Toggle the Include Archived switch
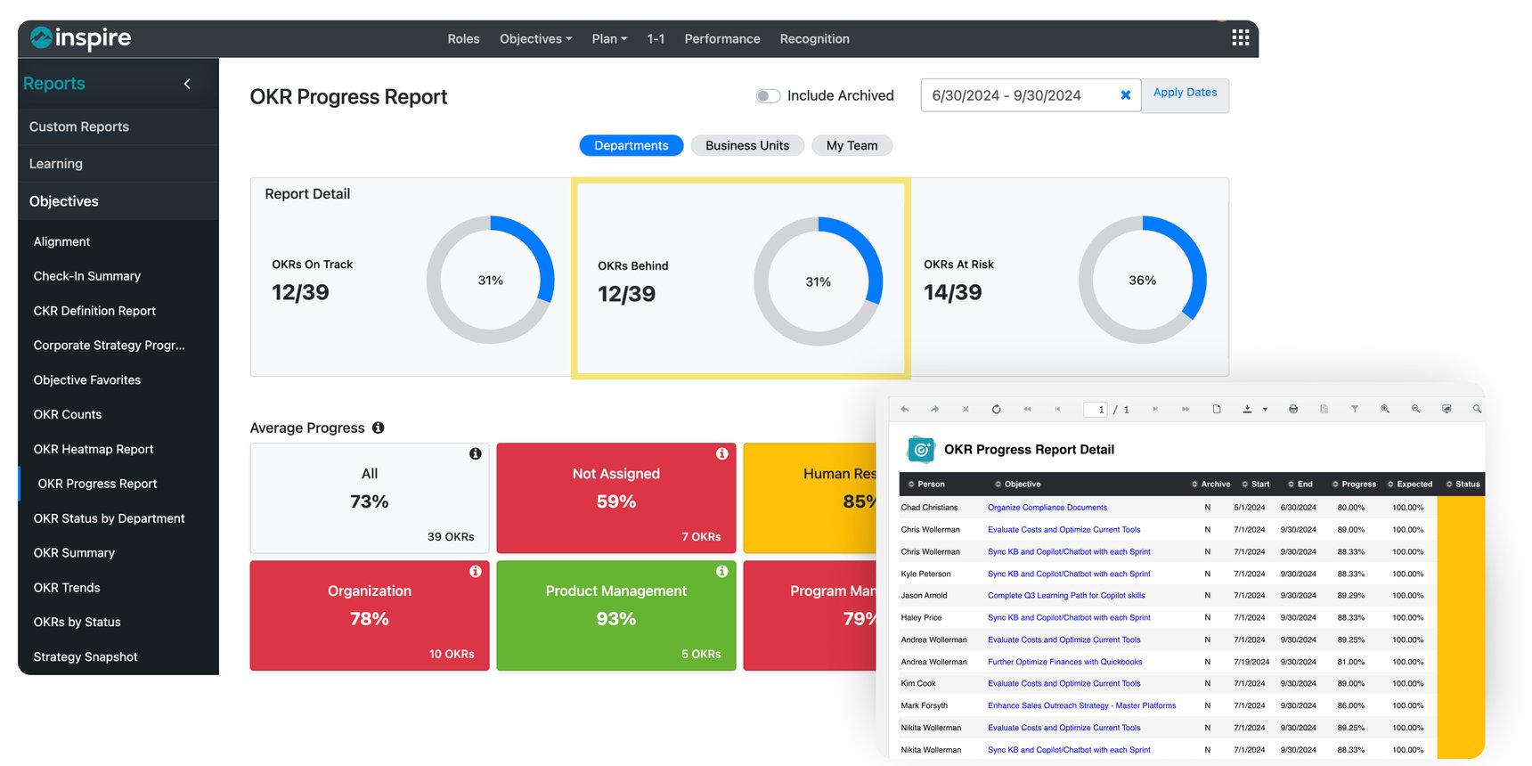Screen dimensions: 1532x766 pos(768,96)
